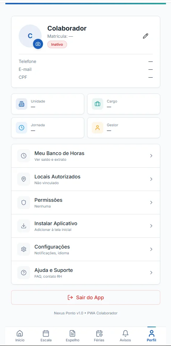Open the Início tab
This screenshot has height=346, width=171.
[x=20, y=336]
